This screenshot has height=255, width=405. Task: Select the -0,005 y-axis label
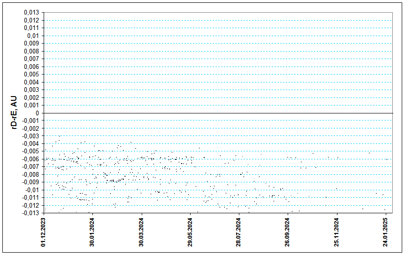click(31, 151)
